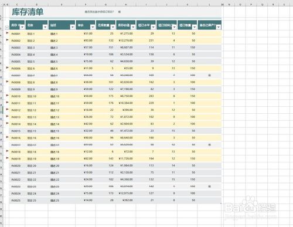Select cell IN0003 in the ID column

17,48
